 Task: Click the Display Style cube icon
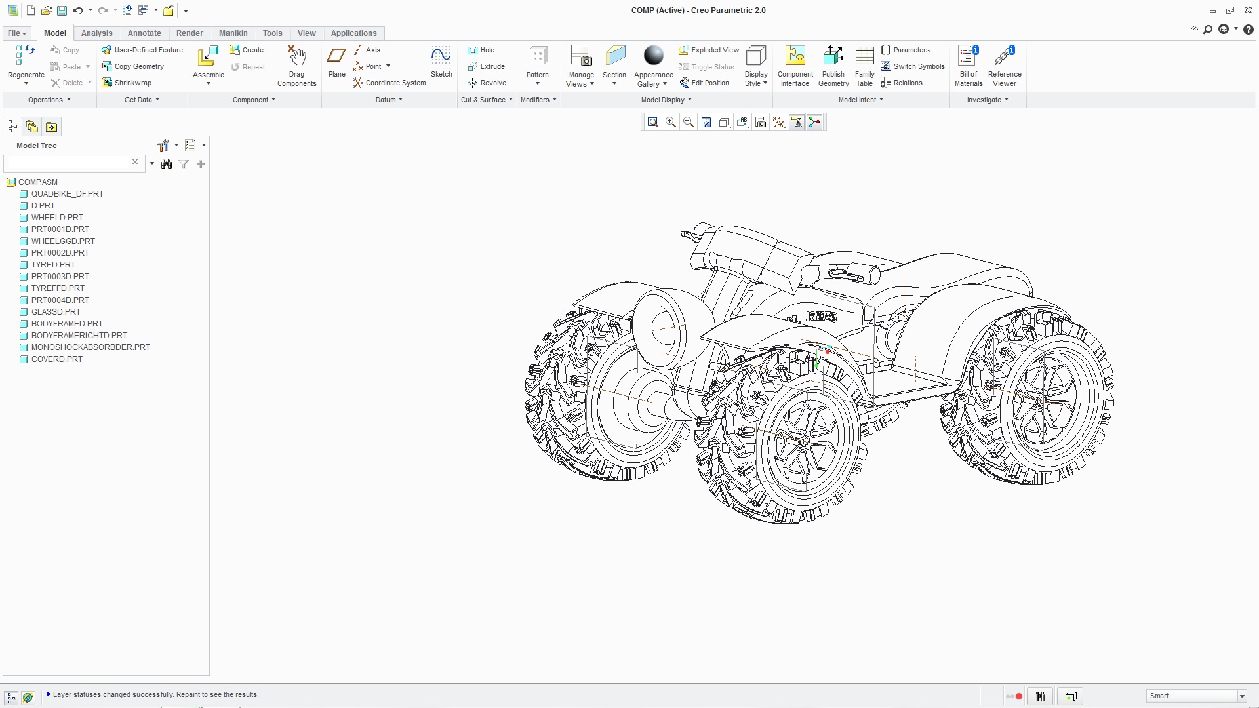tap(756, 56)
